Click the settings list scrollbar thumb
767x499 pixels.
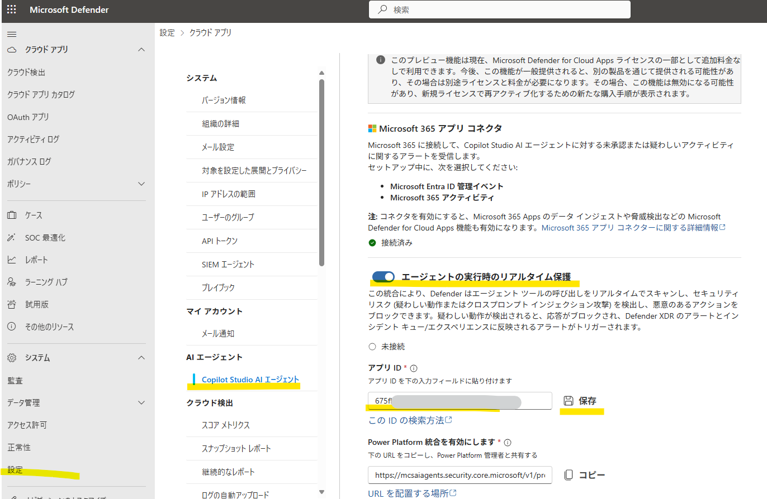point(321,172)
